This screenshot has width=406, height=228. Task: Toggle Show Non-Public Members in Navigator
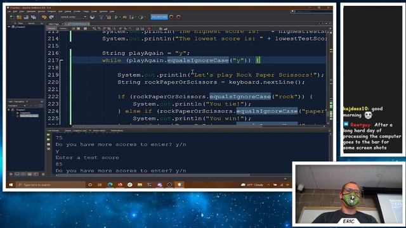[x=30, y=174]
